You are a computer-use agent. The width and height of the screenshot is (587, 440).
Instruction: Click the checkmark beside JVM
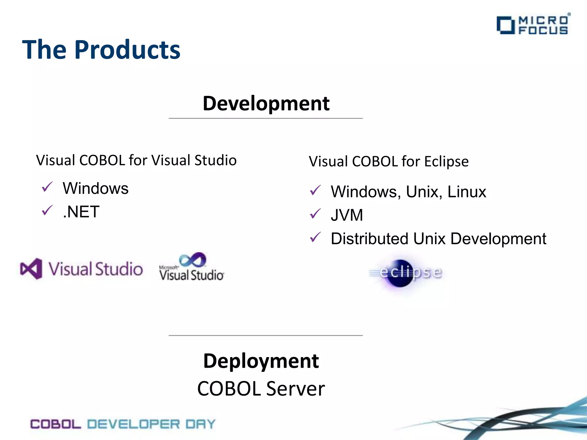315,214
